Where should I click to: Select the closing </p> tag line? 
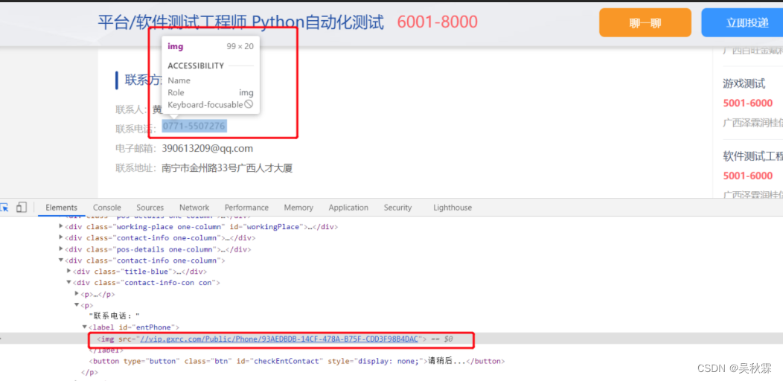89,372
